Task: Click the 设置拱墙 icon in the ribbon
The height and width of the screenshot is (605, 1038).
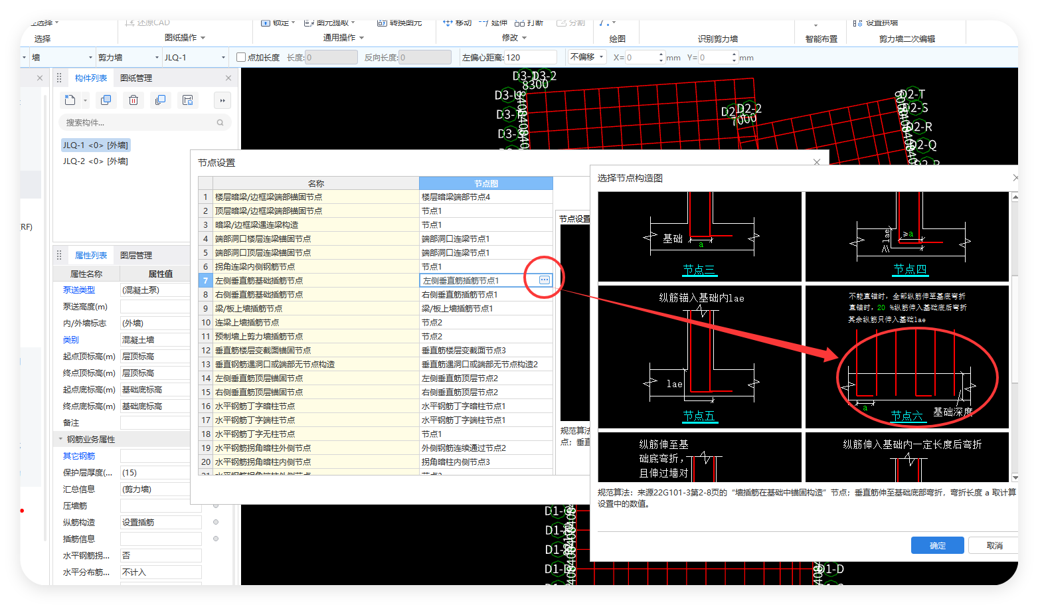Action: point(857,23)
